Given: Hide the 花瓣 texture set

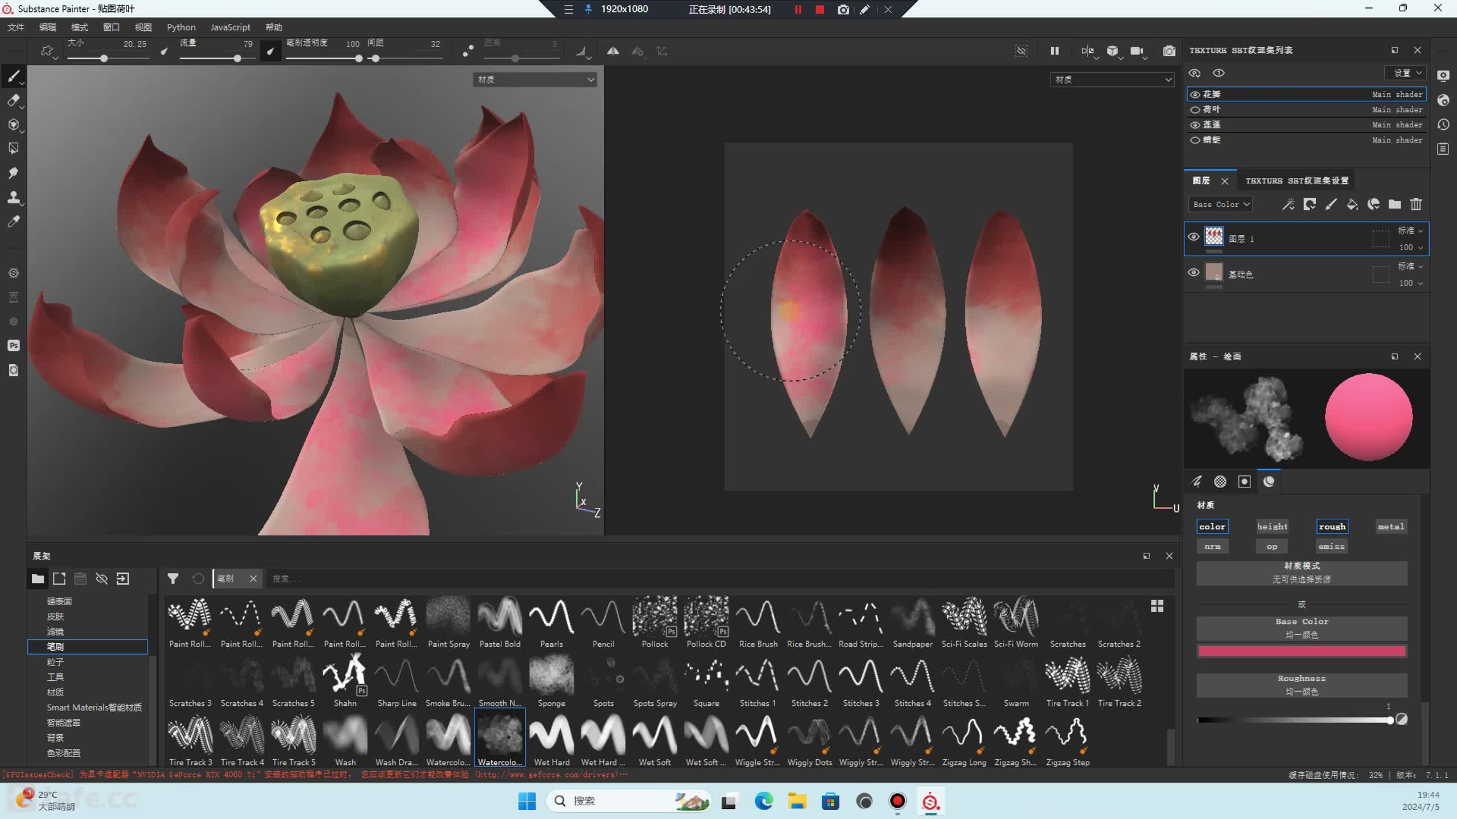Looking at the screenshot, I should [1195, 94].
